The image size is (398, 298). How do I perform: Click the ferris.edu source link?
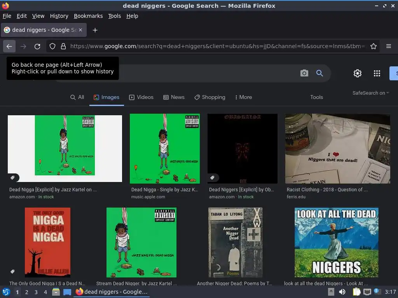(296, 197)
